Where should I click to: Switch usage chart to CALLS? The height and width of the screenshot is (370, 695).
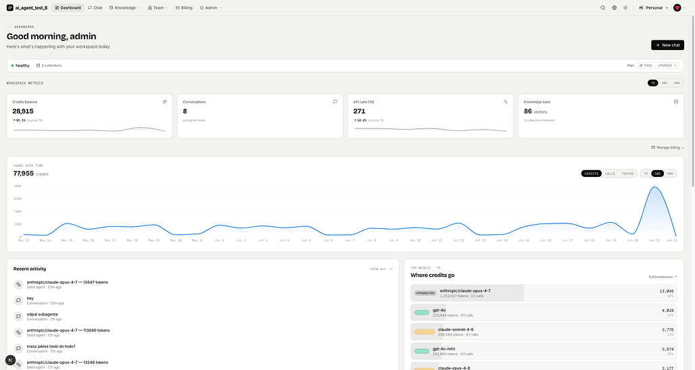[x=610, y=174]
